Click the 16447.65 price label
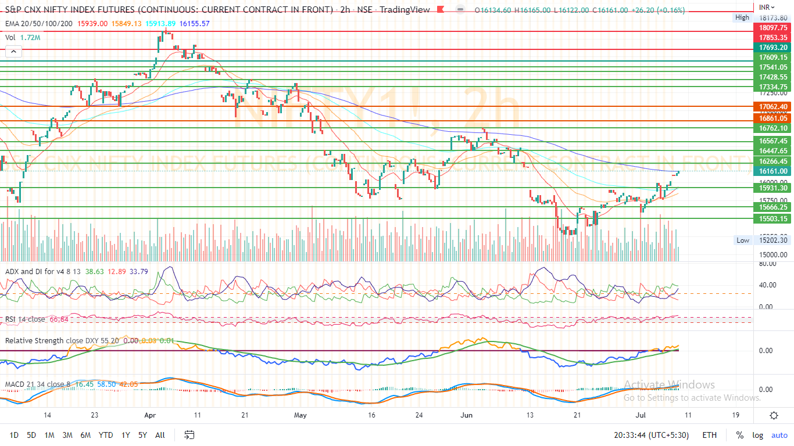This screenshot has width=794, height=446. coord(773,151)
